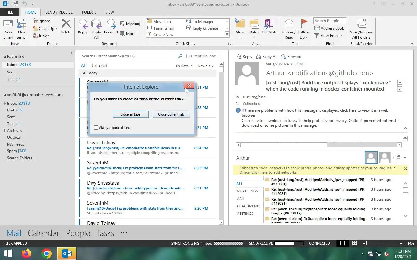This screenshot has width=417, height=260.
Task: Open the FILE tab
Action: (x=10, y=12)
